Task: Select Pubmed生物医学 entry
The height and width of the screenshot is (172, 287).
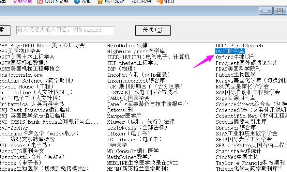Action: point(235,75)
